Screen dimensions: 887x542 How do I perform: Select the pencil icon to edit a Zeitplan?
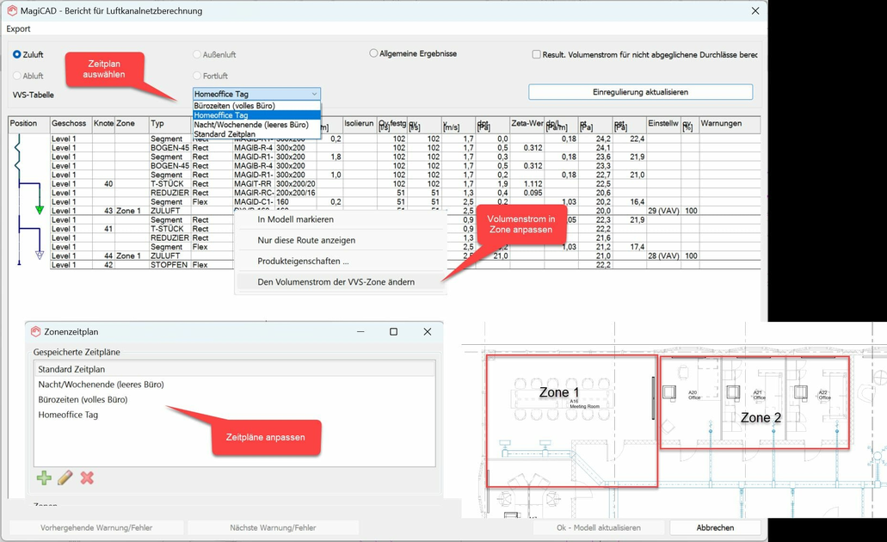point(64,477)
